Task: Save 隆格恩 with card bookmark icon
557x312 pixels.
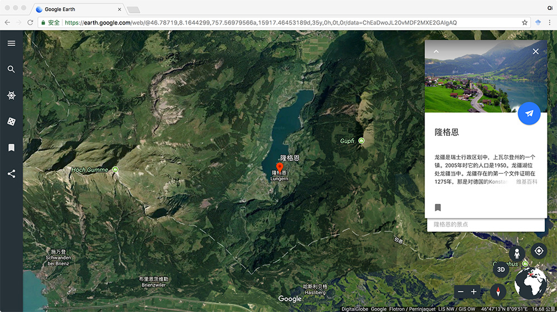Action: pos(438,207)
